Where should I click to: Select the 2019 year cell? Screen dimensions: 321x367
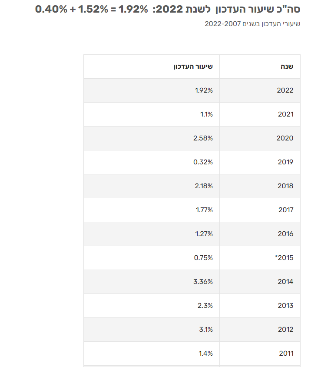[285, 162]
